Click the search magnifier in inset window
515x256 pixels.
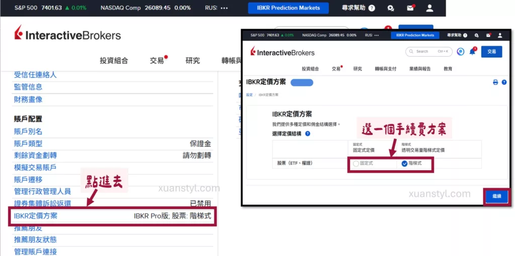tap(411, 52)
